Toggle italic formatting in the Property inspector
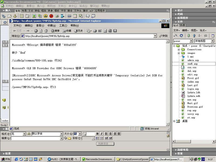216x162 pixels. tap(102, 134)
